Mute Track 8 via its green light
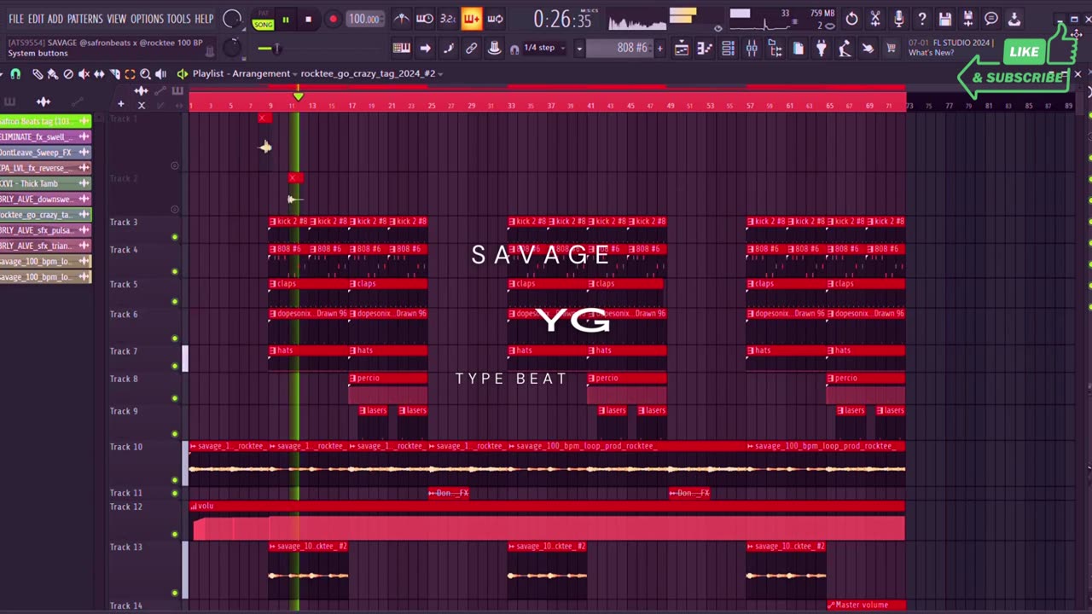Image resolution: width=1092 pixels, height=614 pixels. click(x=175, y=398)
